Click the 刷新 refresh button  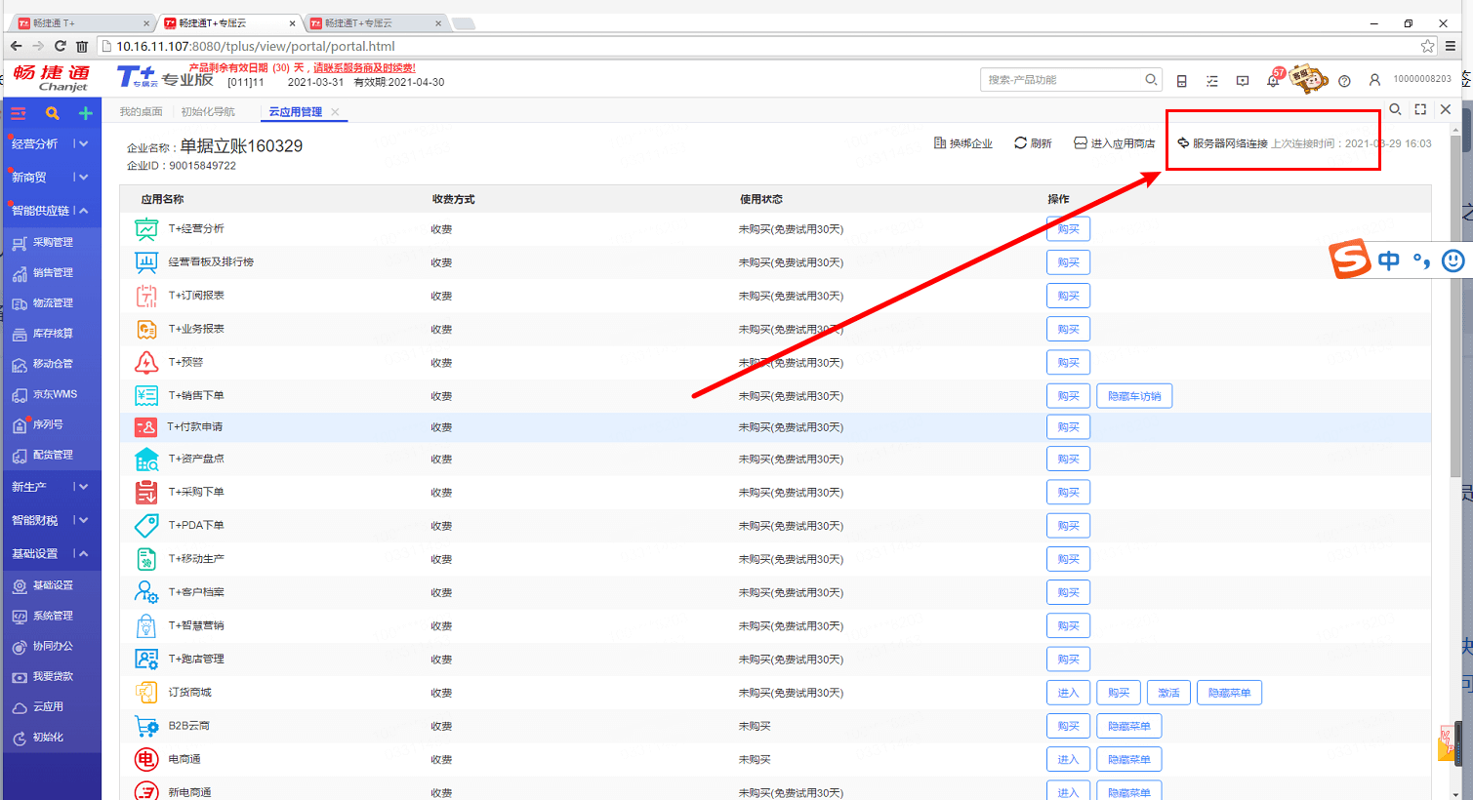[x=1033, y=143]
